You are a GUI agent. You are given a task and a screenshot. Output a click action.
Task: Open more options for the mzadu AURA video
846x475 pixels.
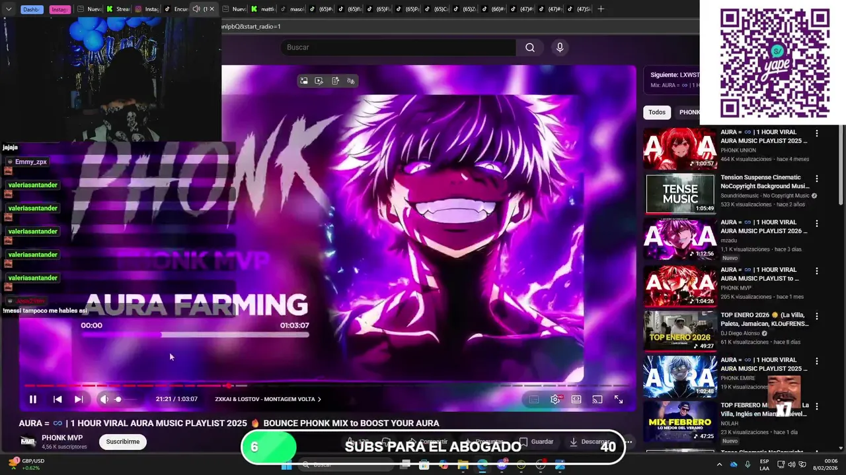click(817, 223)
